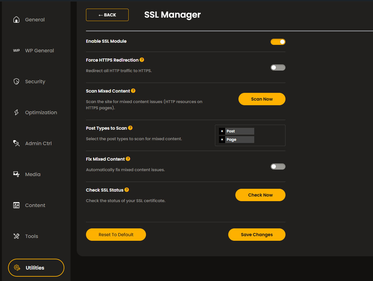Click the Tools wrench icon

click(x=16, y=236)
